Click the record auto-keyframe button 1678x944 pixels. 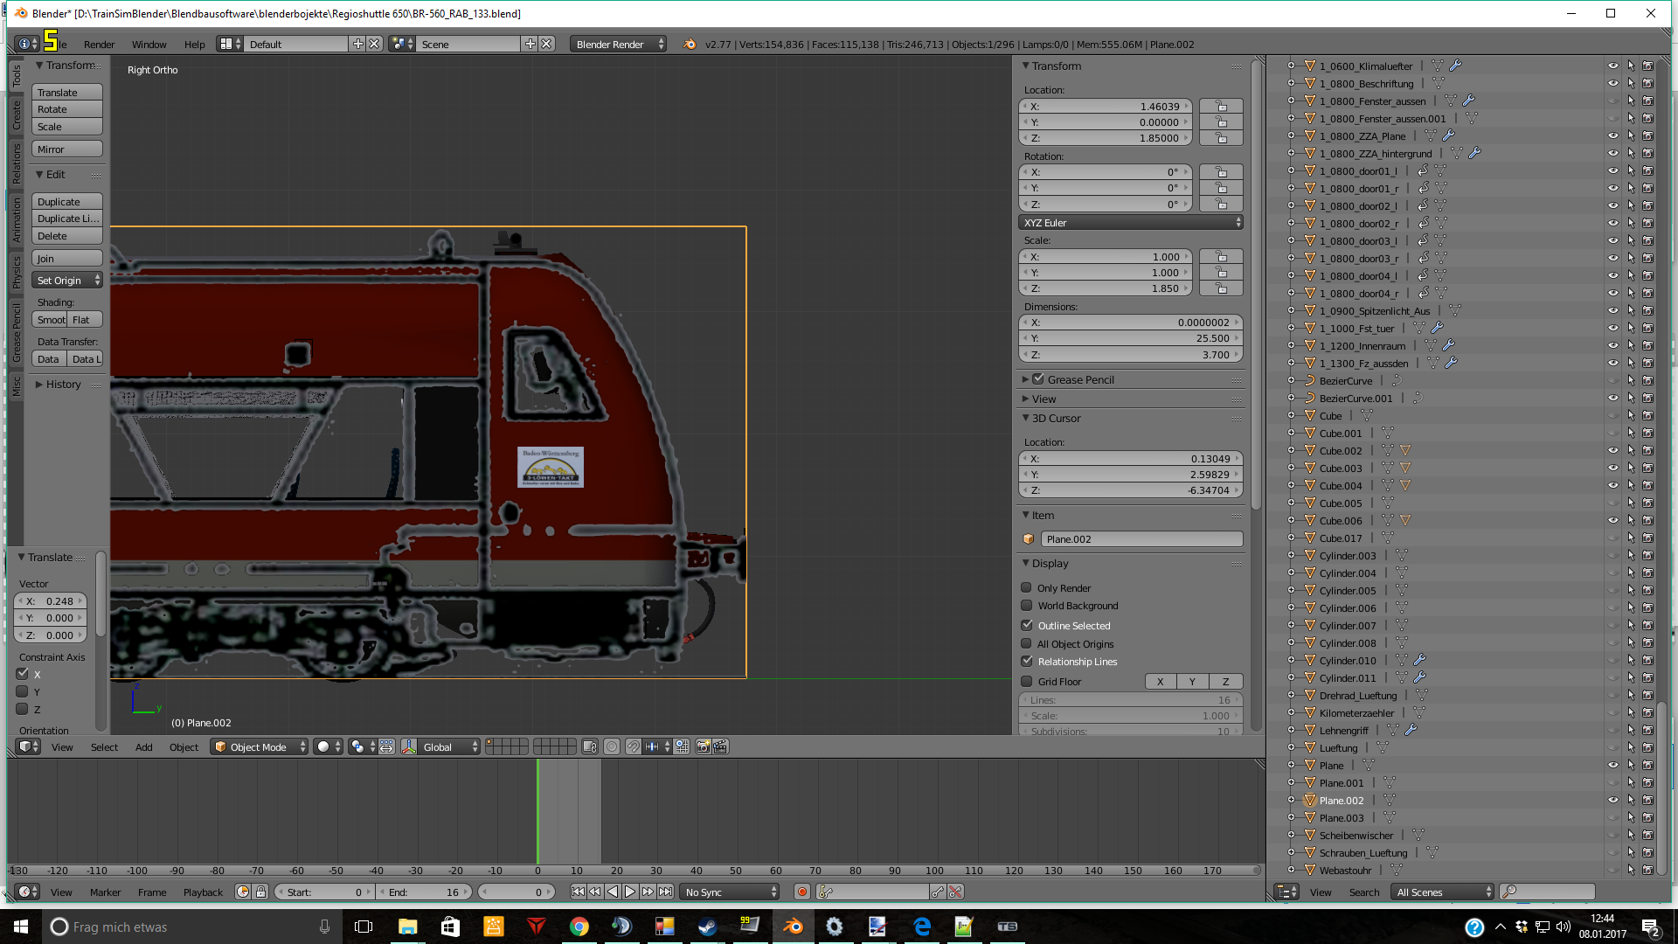point(801,892)
